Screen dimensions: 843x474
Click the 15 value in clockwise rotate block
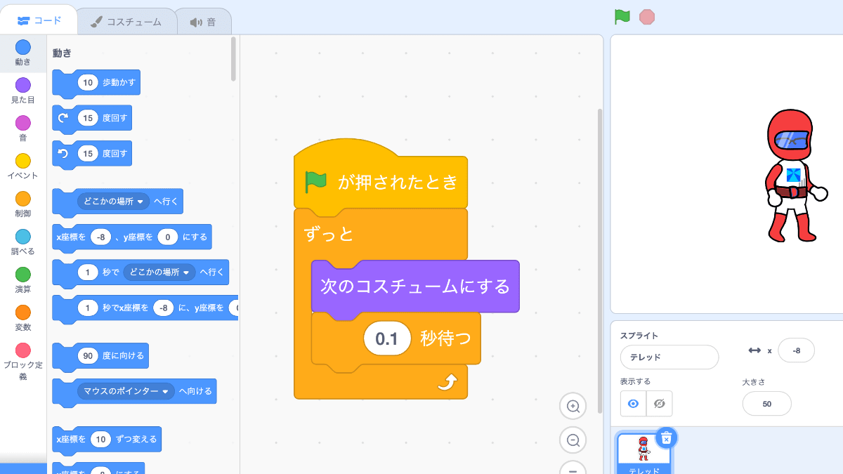[x=88, y=118]
